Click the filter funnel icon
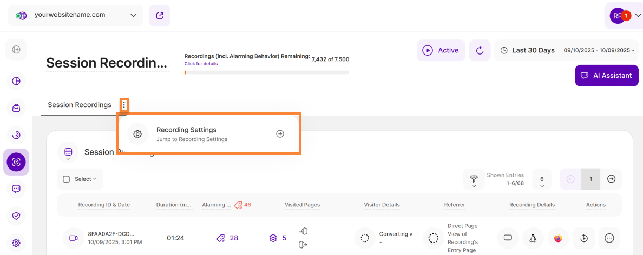Image resolution: width=643 pixels, height=255 pixels. coord(474,179)
